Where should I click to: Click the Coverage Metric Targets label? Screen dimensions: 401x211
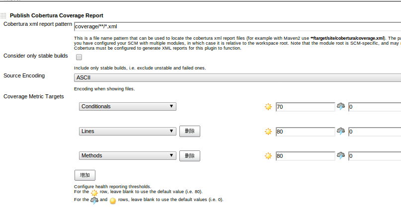coord(34,96)
